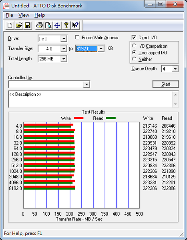187x240 pixels.
Task: Click the Description scrollbar up arrow
Action: 175,95
